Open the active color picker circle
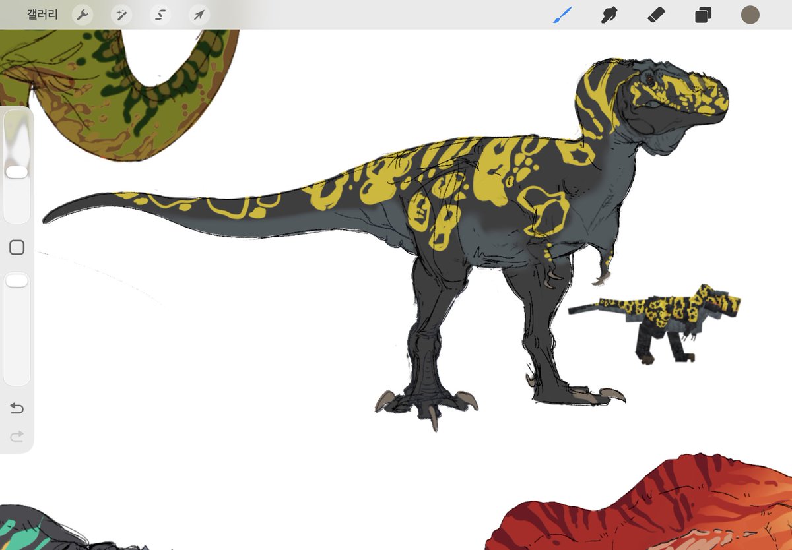The image size is (792, 550). click(x=750, y=15)
